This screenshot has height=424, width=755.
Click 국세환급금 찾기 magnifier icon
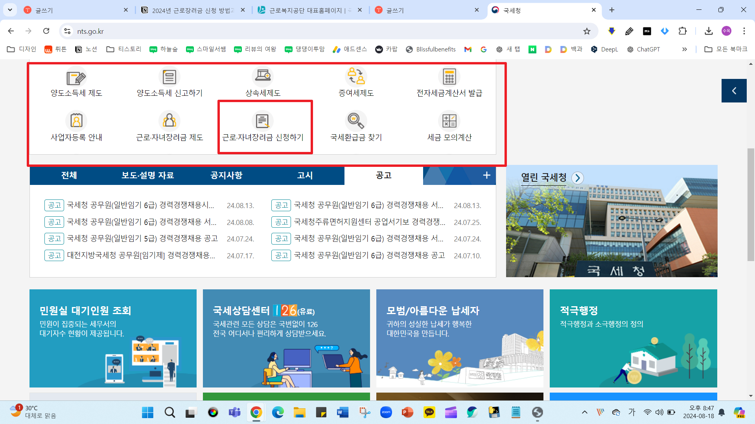click(355, 121)
